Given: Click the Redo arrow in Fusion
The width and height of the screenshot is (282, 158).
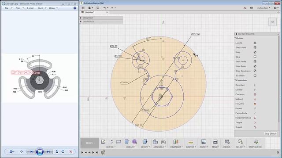Looking at the screenshot, I should coord(112,8).
